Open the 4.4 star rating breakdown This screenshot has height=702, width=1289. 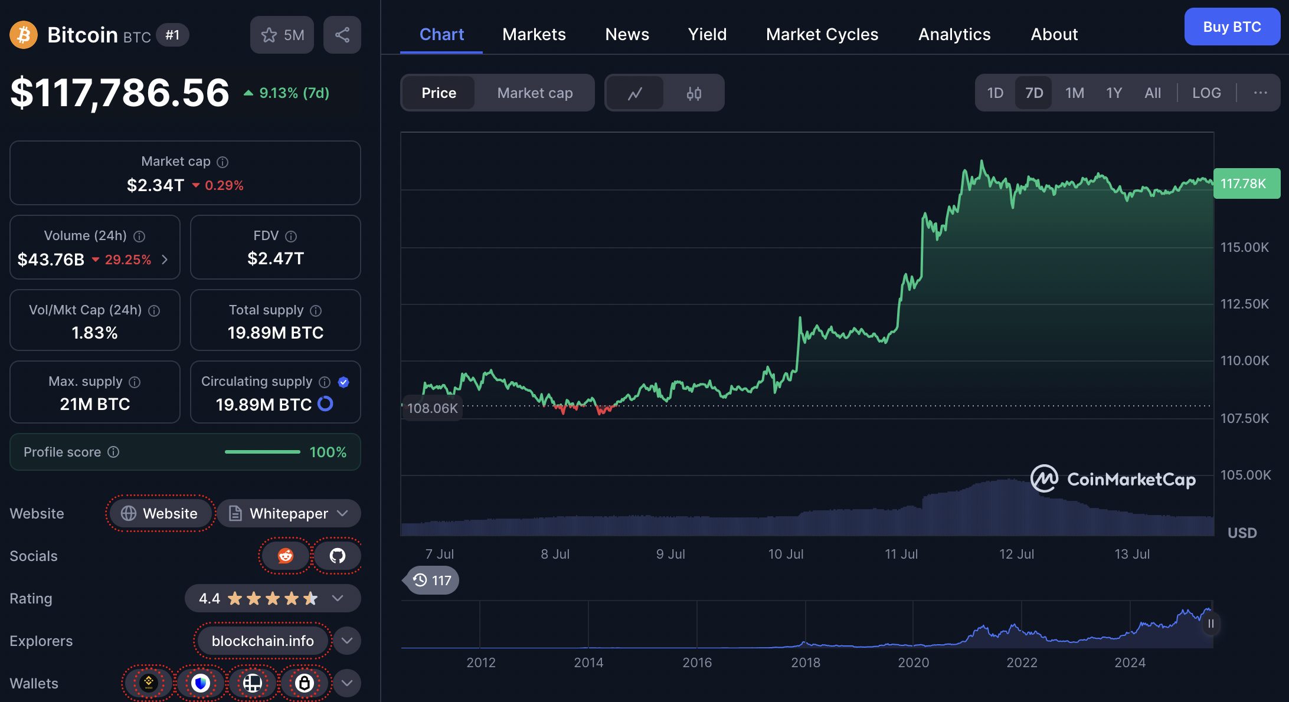[x=338, y=598]
